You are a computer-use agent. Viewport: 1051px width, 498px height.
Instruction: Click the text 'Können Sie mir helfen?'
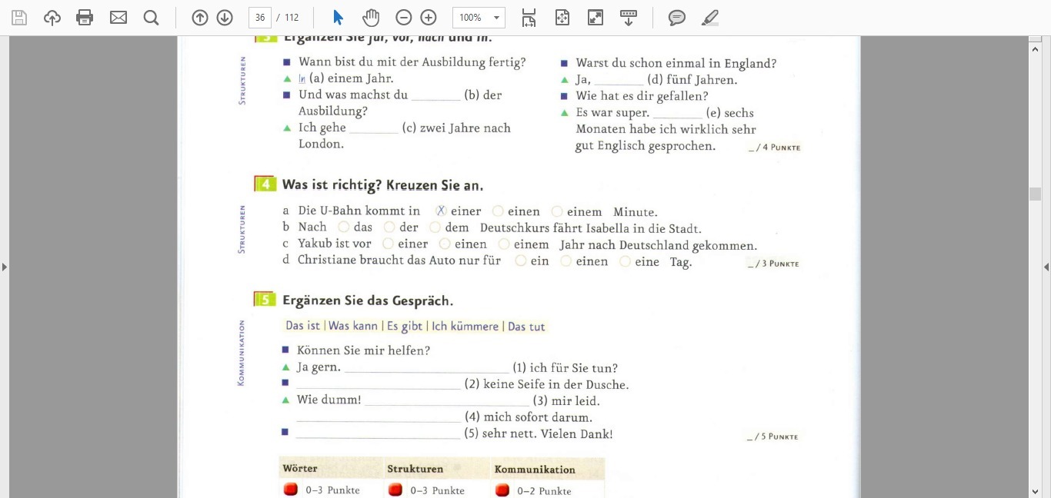coord(363,350)
